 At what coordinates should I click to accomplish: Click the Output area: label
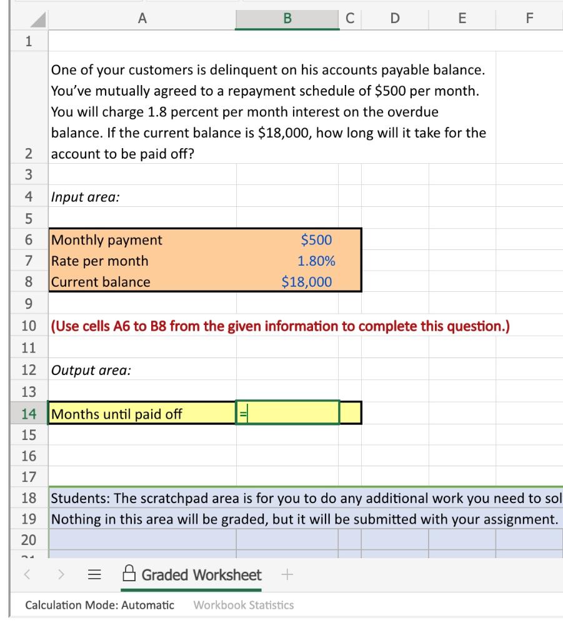coord(91,370)
